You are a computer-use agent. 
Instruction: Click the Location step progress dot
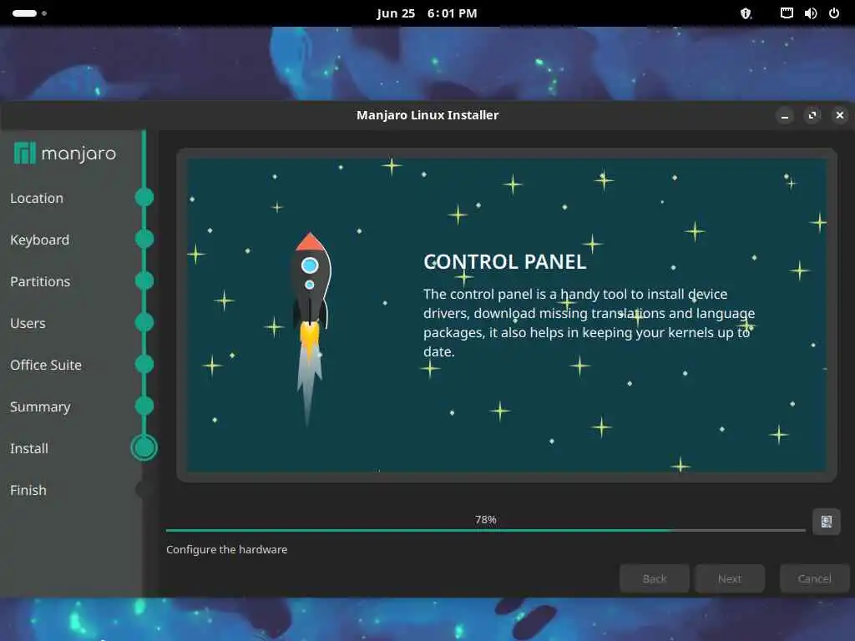point(144,197)
